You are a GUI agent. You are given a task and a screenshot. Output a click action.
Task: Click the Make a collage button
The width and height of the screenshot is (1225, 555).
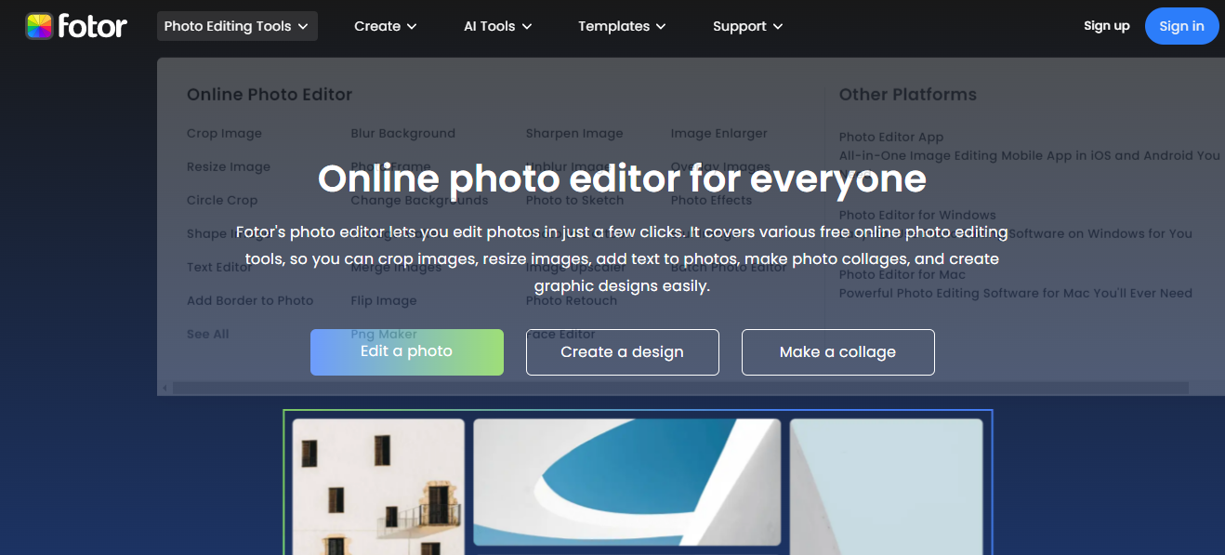tap(837, 352)
